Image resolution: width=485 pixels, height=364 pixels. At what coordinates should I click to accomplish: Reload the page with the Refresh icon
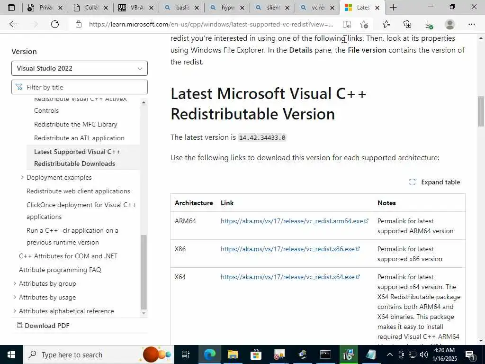click(55, 24)
